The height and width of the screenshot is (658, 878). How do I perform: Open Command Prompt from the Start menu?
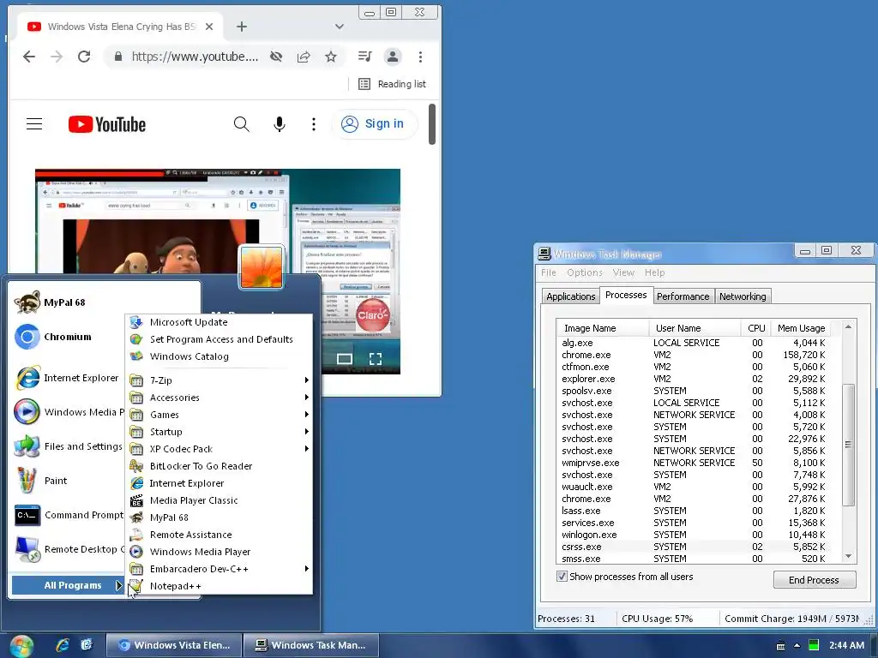tap(67, 515)
